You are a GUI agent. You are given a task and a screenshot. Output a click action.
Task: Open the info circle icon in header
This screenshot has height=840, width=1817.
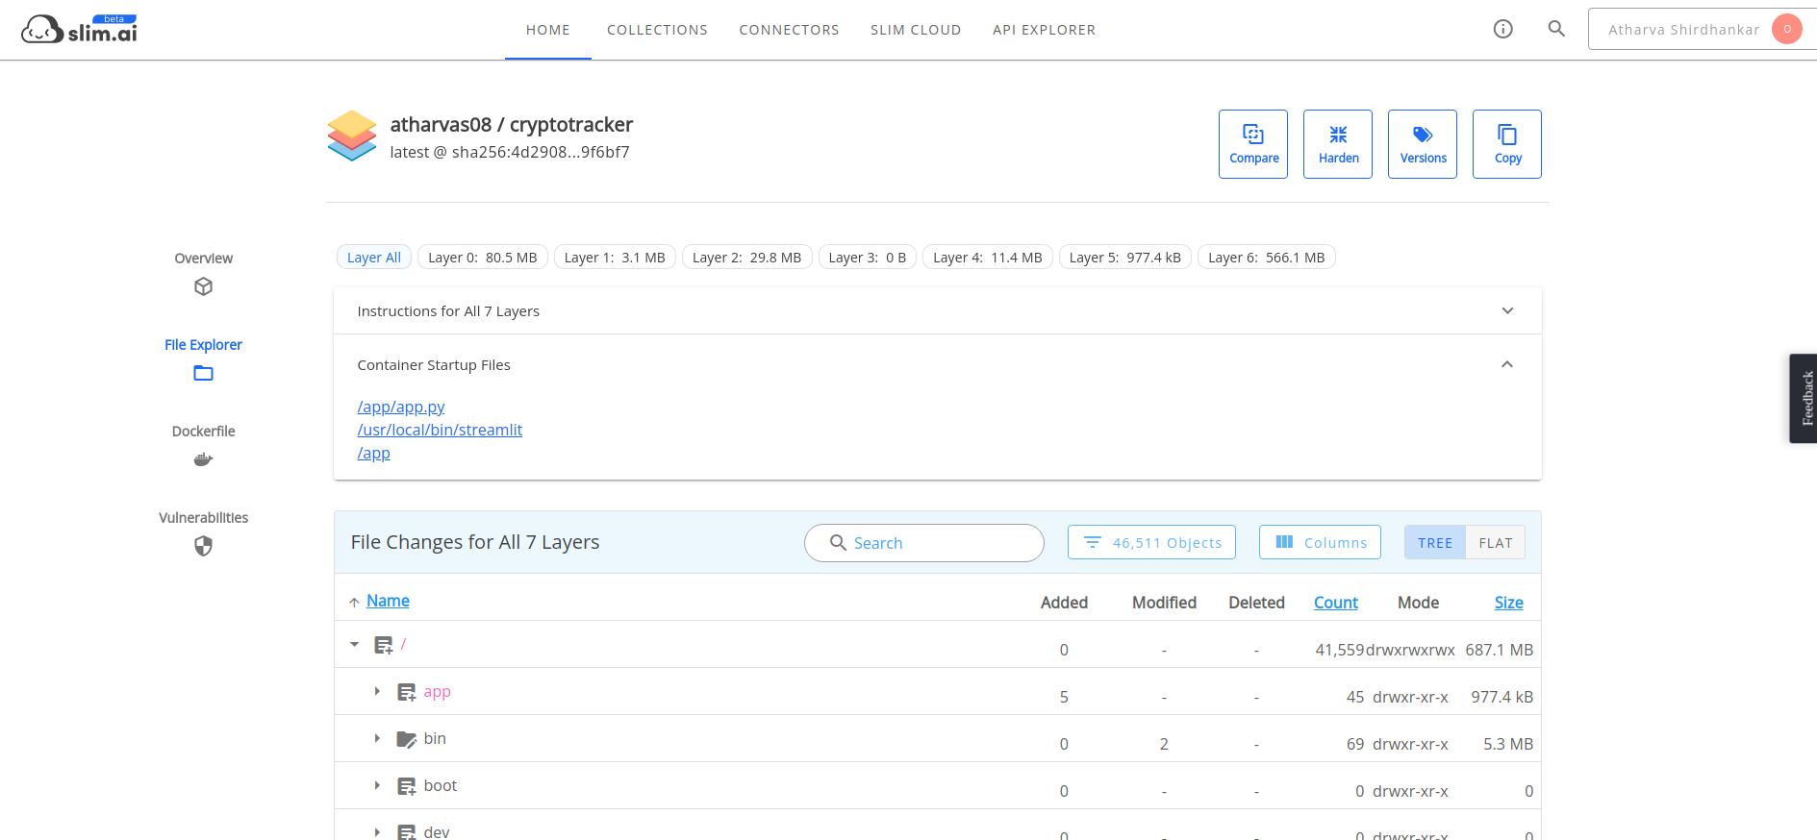(1502, 29)
